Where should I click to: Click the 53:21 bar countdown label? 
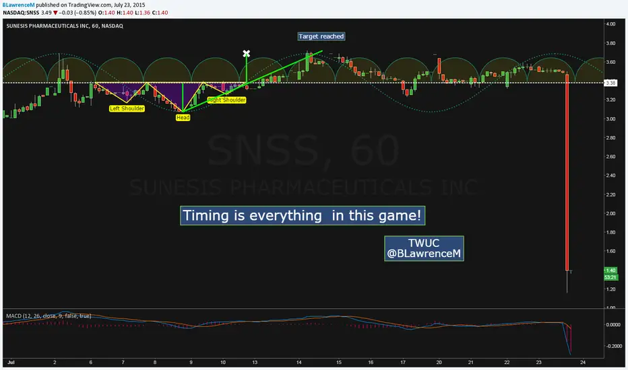coord(610,277)
